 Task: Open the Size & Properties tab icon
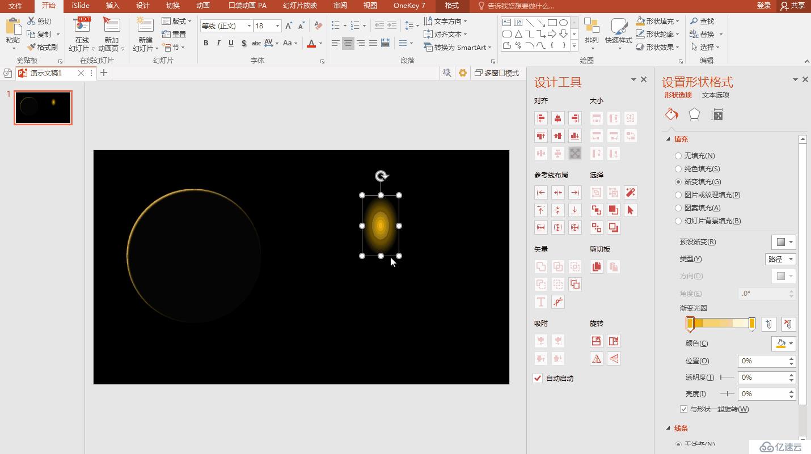coord(717,114)
